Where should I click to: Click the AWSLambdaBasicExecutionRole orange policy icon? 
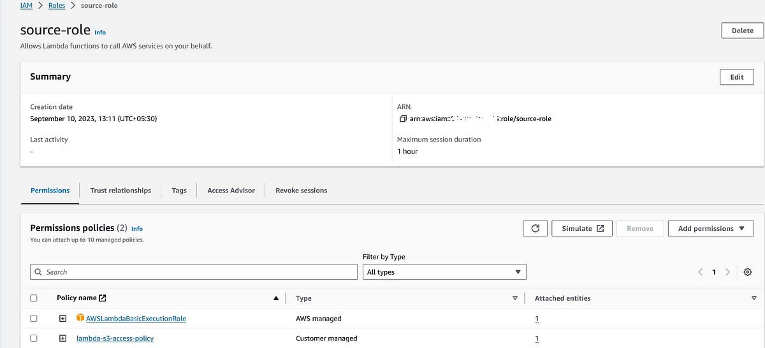coord(80,318)
